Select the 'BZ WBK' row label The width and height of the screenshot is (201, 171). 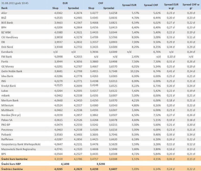[x=6, y=32]
